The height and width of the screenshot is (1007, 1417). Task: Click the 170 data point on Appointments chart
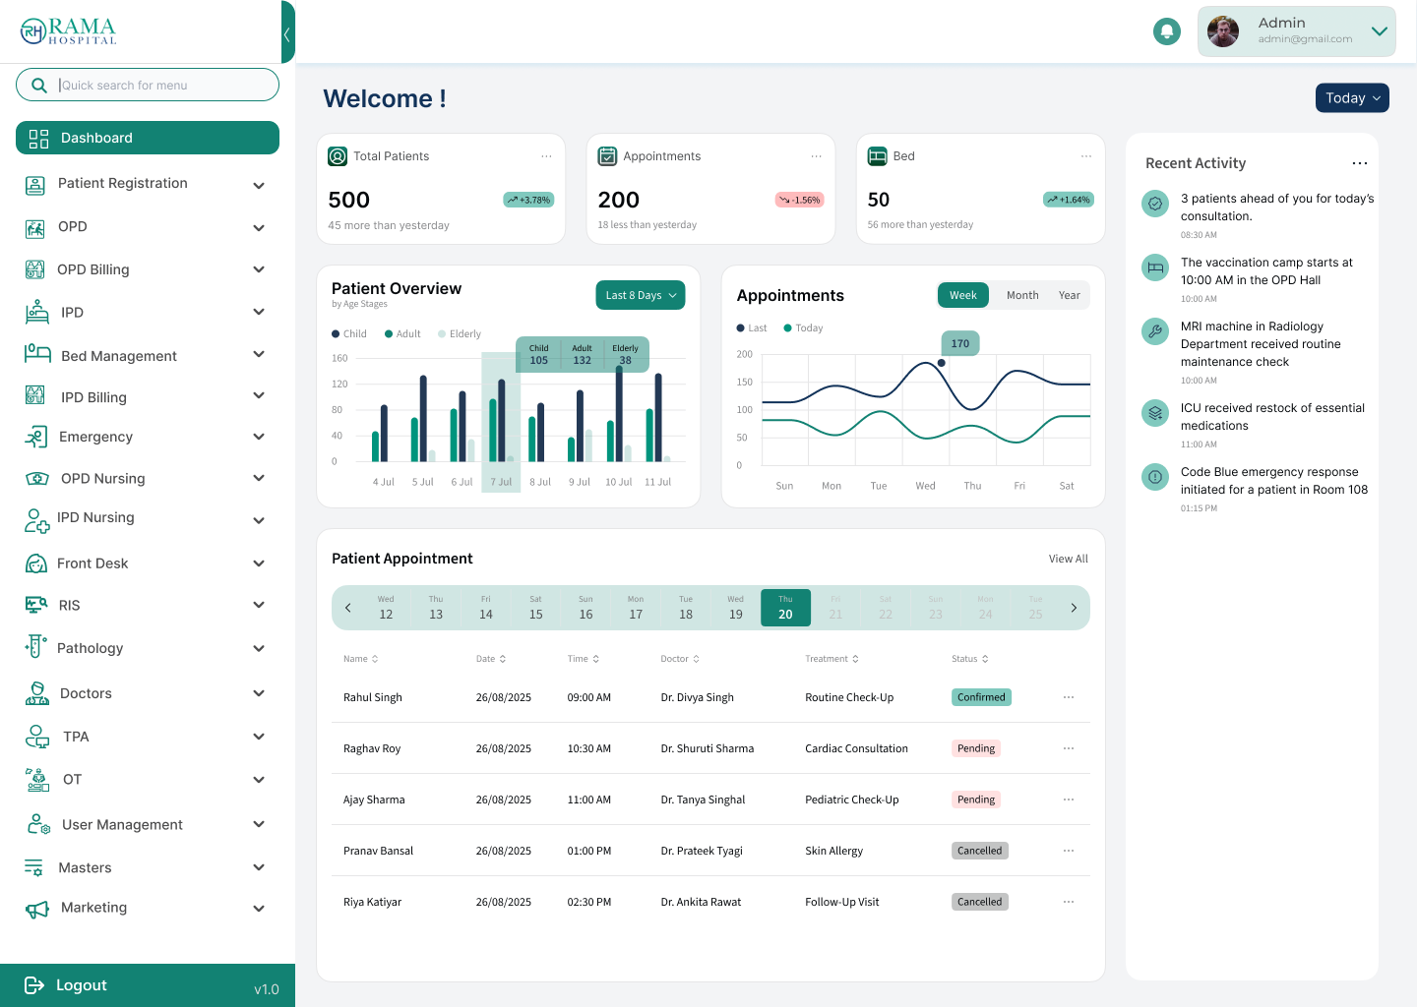[x=942, y=363]
